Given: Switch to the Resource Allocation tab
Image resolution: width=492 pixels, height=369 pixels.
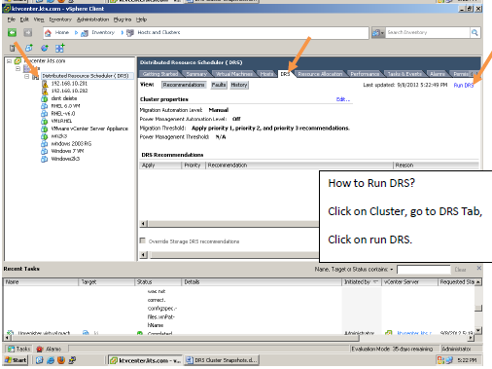Looking at the screenshot, I should [320, 74].
